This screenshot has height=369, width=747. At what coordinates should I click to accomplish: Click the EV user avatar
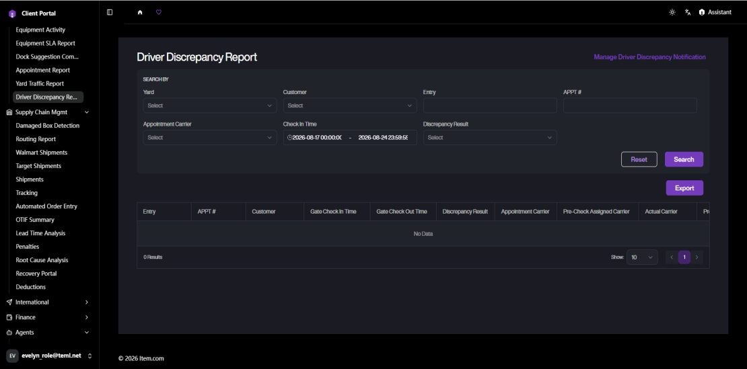coord(12,356)
